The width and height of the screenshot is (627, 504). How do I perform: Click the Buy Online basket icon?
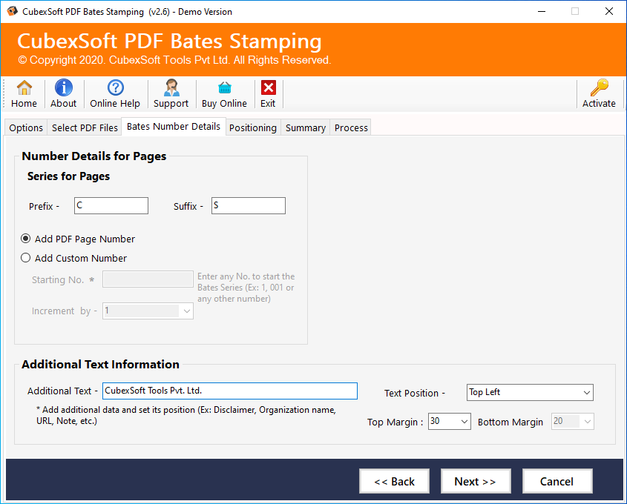(x=224, y=88)
